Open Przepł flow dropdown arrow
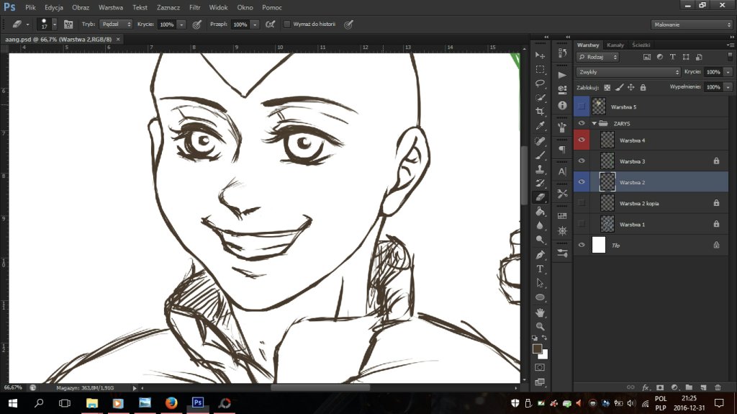 pos(255,24)
